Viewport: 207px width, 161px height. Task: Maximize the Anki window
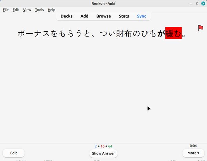pos(197,3)
